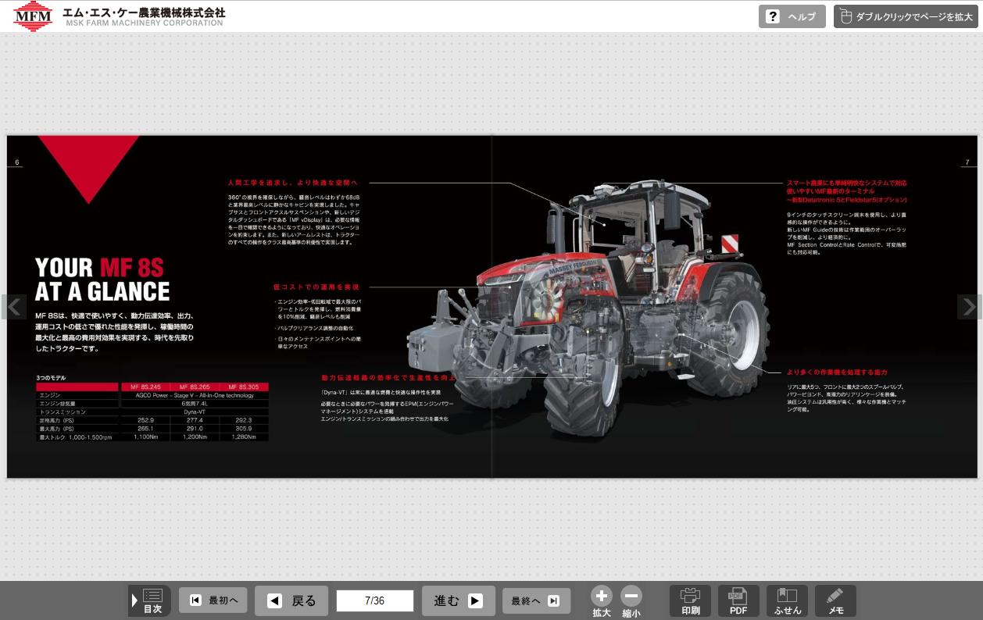Click the ダブルクリックでページを拡大 button
This screenshot has width=983, height=620.
(906, 16)
